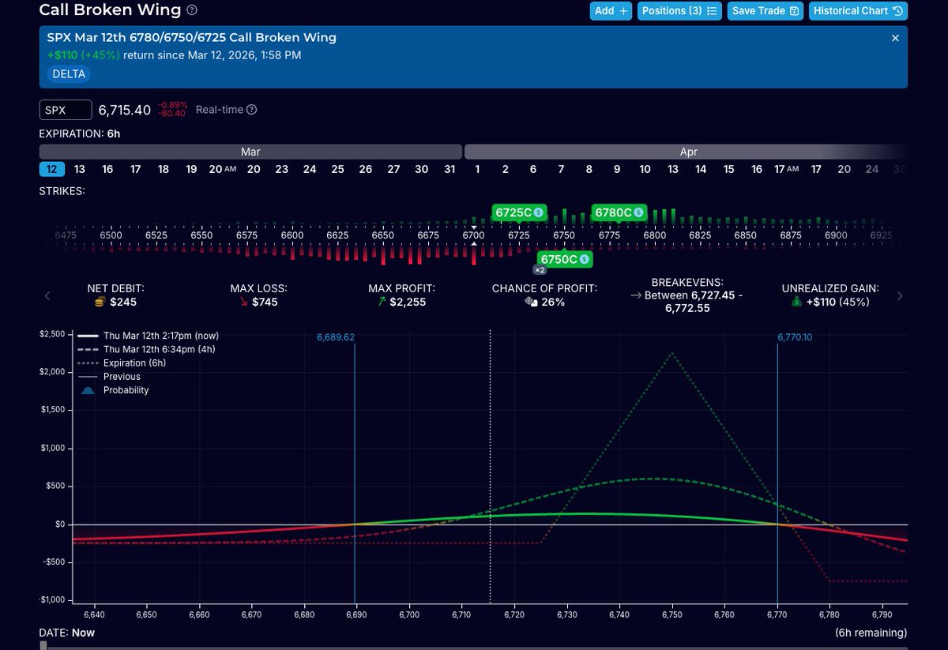Click the Unrealized Gain money bag icon
This screenshot has width=948, height=650.
tap(796, 302)
